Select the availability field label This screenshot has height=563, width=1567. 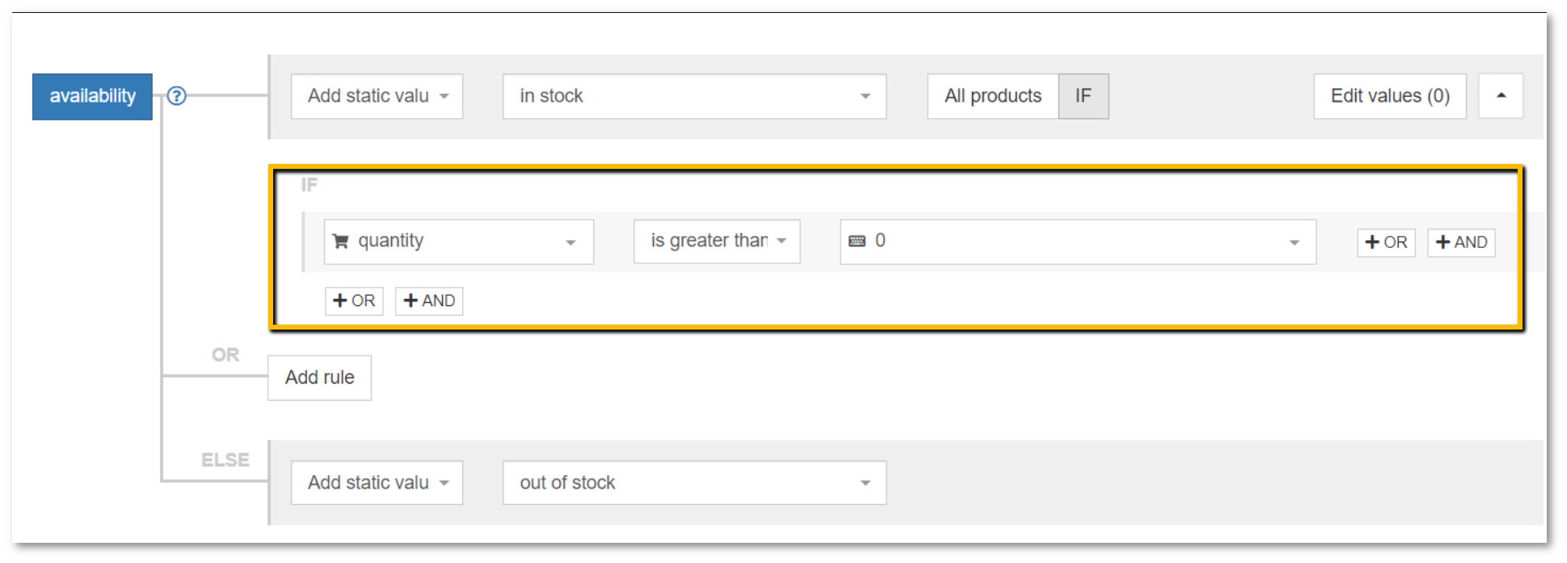click(x=91, y=95)
